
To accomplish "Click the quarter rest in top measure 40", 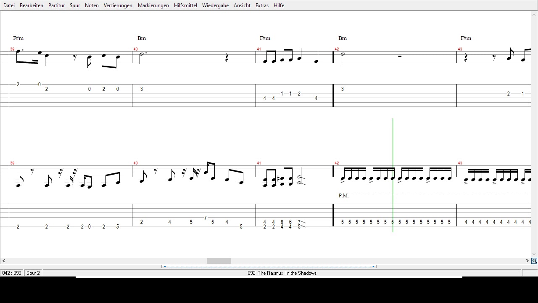I will point(227,58).
